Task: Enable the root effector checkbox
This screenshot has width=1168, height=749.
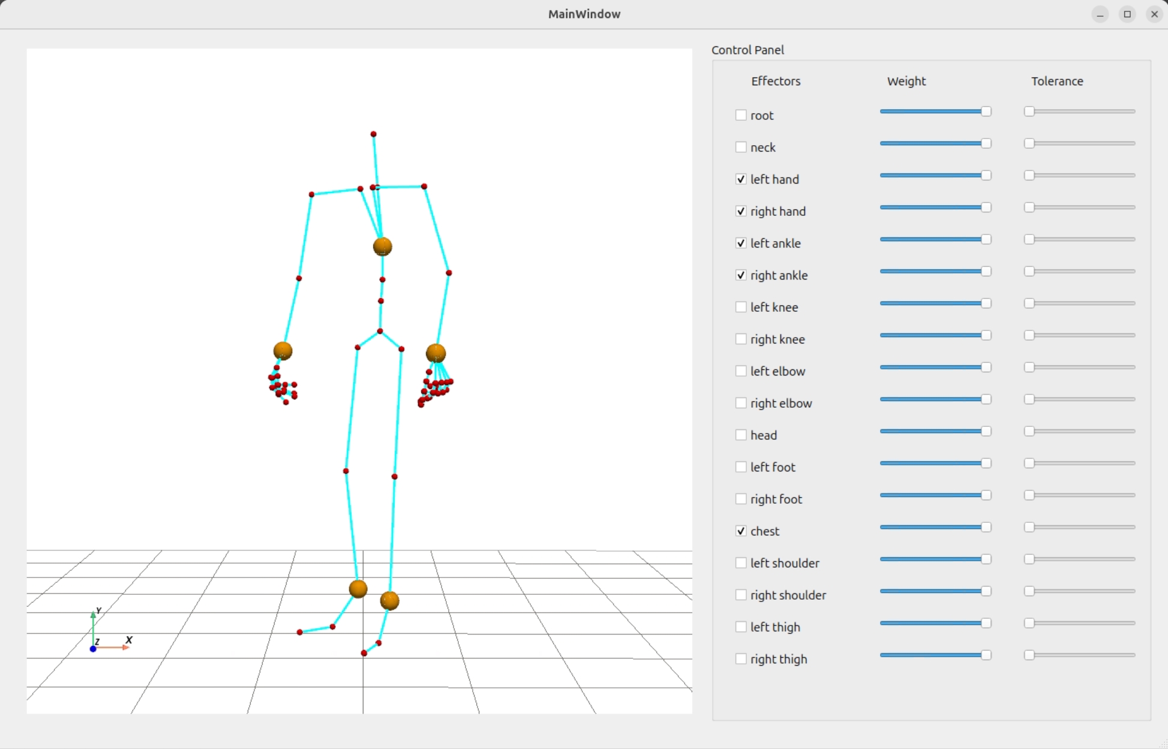Action: (741, 115)
